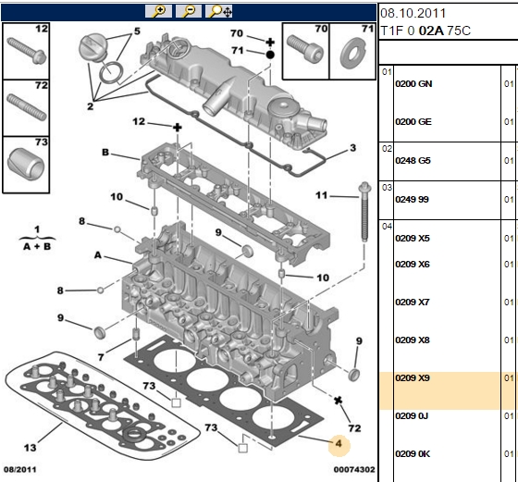518x482 pixels.
Task: Open the sleeve thumbnail numbered 73
Action: (26, 165)
